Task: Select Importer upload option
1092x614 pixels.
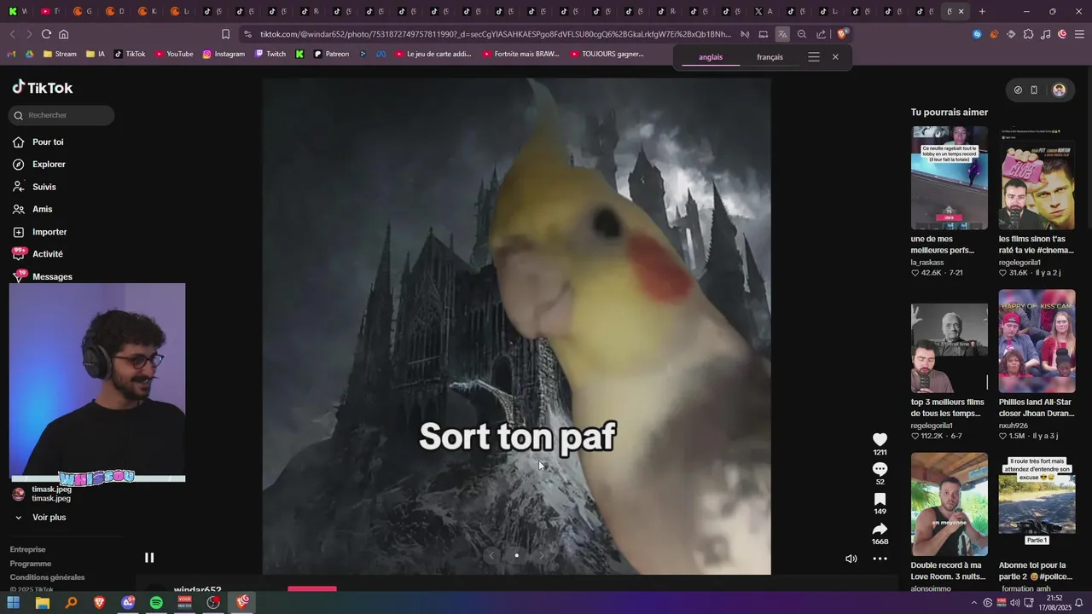Action: click(39, 232)
